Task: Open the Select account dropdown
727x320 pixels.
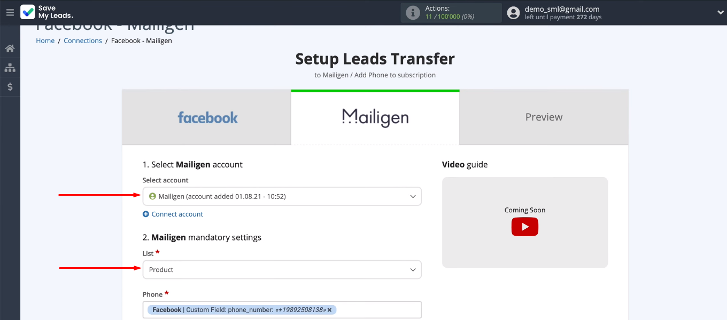Action: click(x=282, y=196)
